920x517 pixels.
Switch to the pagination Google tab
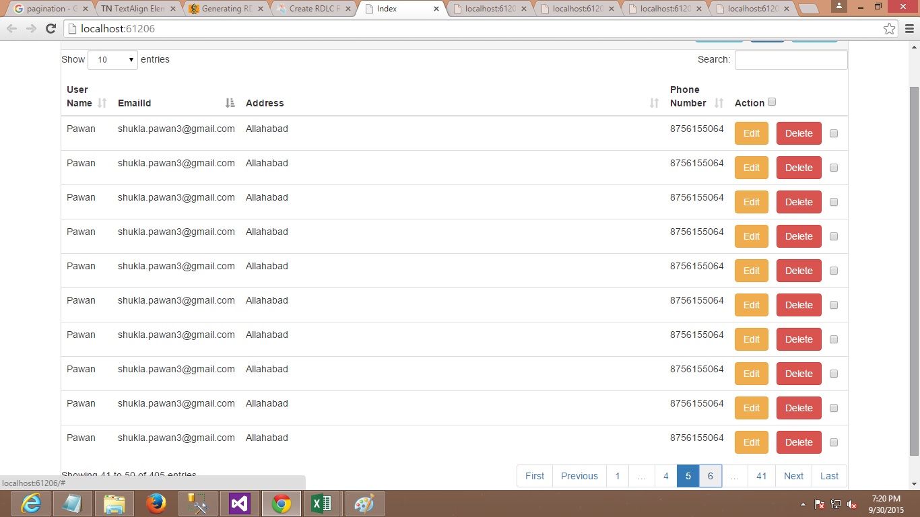click(x=47, y=9)
